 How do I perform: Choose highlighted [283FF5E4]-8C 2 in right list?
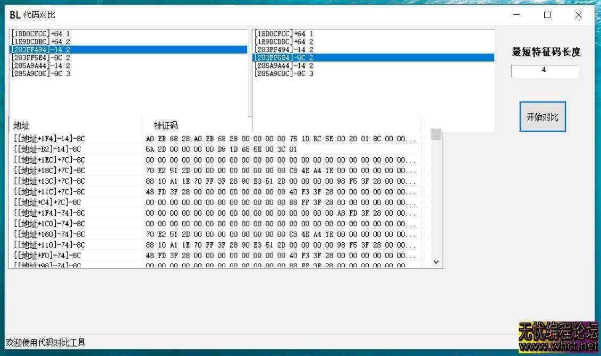tap(284, 57)
